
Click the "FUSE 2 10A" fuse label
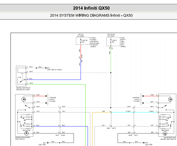[114, 41]
